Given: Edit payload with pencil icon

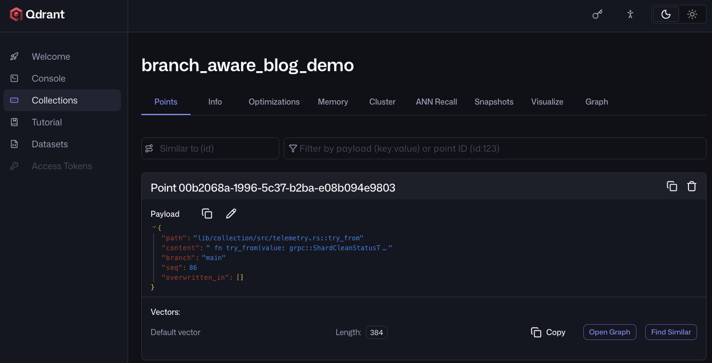Looking at the screenshot, I should click(231, 214).
